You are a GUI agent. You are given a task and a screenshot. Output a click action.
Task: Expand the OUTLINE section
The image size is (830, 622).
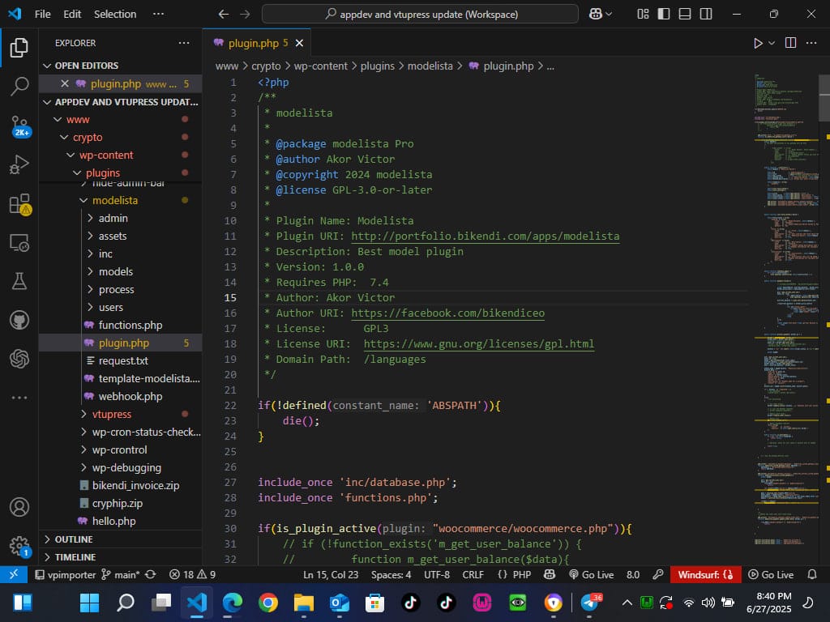click(x=73, y=539)
